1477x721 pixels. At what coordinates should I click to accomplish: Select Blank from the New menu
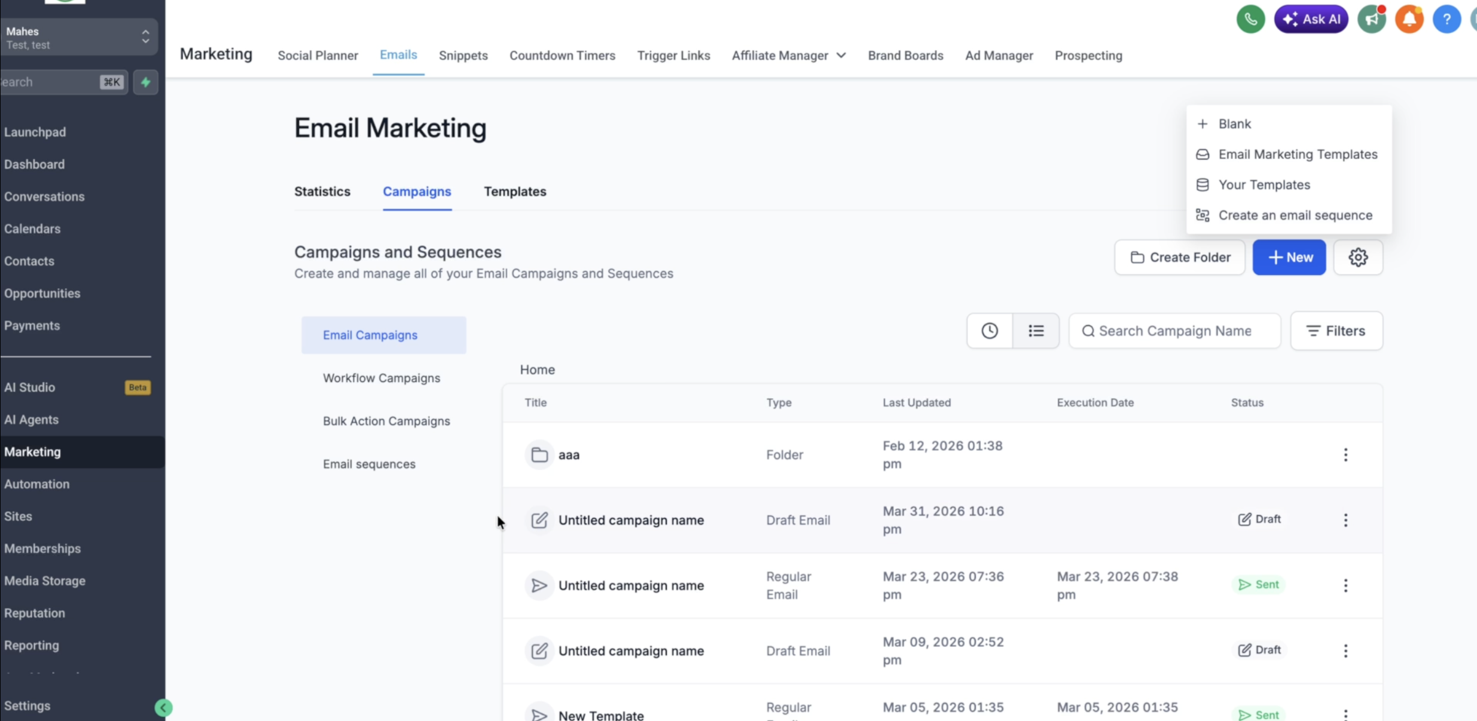click(1234, 124)
